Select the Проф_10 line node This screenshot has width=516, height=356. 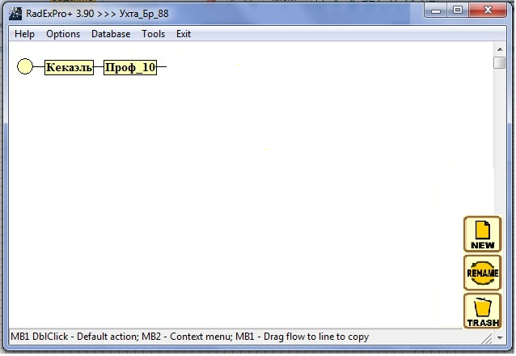pyautogui.click(x=130, y=67)
